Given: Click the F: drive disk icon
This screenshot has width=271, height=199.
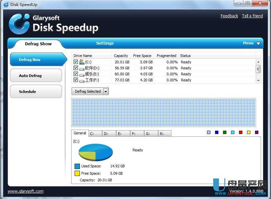Looking at the screenshot, I should point(82,81).
